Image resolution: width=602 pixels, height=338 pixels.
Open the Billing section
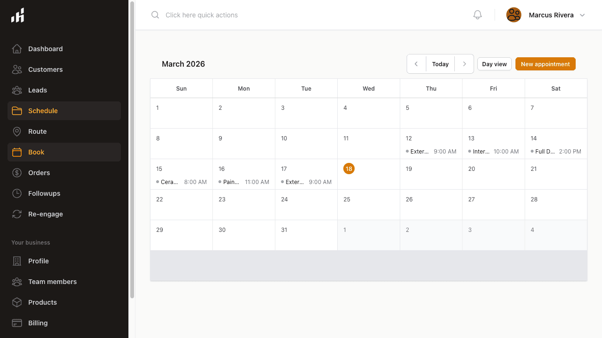[x=38, y=323]
